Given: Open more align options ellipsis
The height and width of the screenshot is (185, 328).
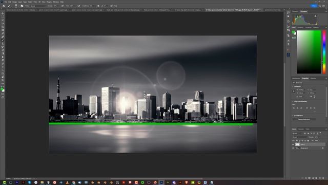Looking at the screenshot, I should 314,112.
